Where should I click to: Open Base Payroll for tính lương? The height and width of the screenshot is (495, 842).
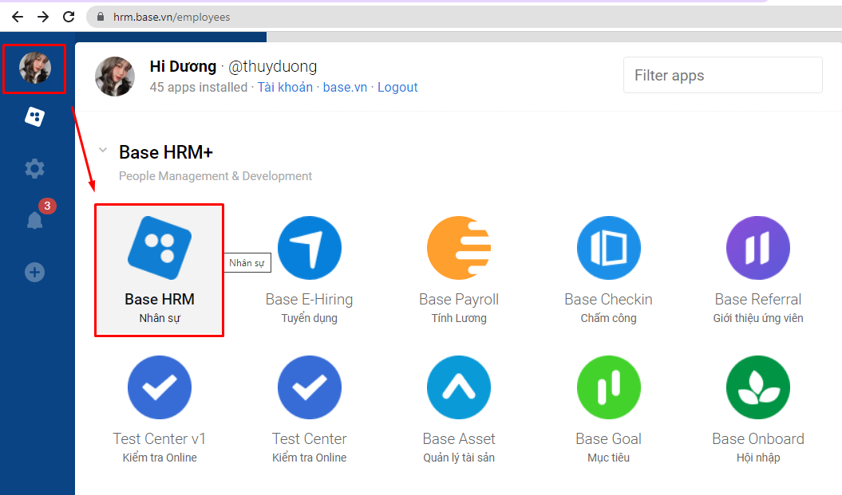[458, 248]
